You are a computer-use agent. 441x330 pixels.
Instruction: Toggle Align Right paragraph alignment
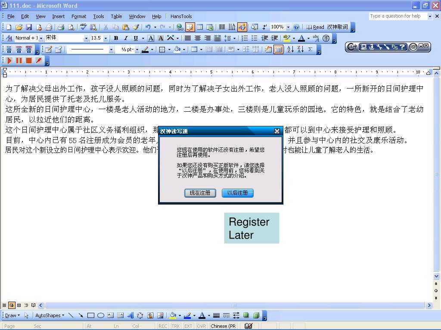(208, 38)
